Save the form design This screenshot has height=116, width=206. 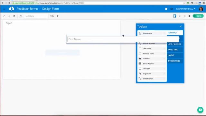click(x=198, y=16)
